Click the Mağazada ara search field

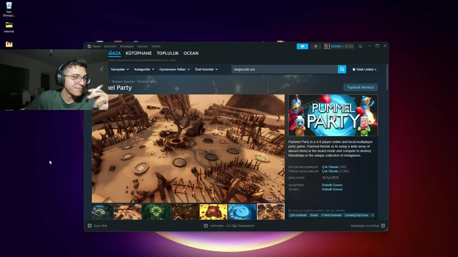pos(285,69)
